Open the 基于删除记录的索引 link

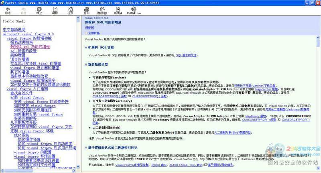pyautogui.click(x=220, y=165)
